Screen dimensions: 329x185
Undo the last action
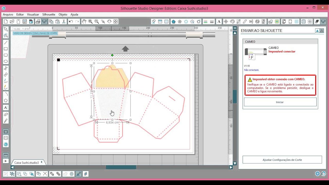(x=71, y=22)
